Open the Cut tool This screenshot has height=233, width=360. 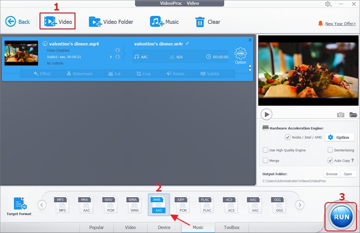click(x=114, y=73)
